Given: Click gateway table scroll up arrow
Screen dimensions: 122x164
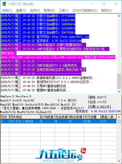Looking at the screenshot, I should [x=119, y=117].
